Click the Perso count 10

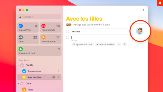[x=58, y=89]
